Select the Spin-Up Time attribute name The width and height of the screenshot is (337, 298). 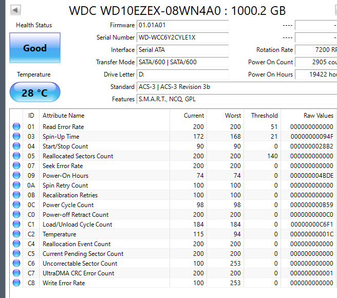pyautogui.click(x=61, y=137)
